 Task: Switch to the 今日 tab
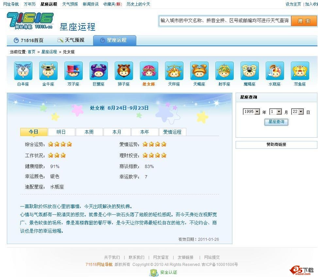[34, 132]
